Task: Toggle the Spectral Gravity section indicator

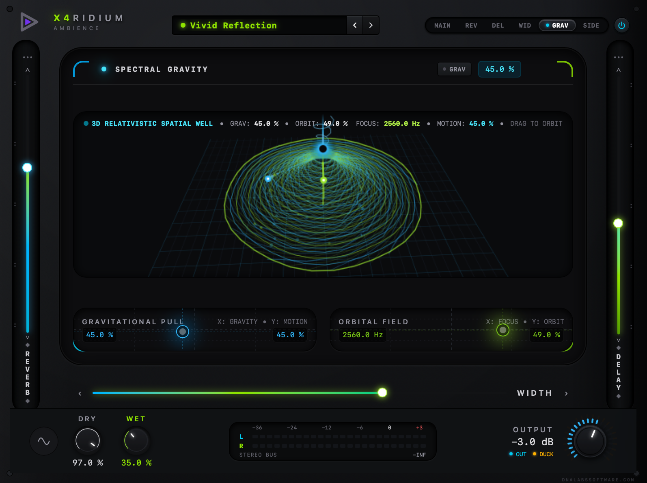Action: 104,69
